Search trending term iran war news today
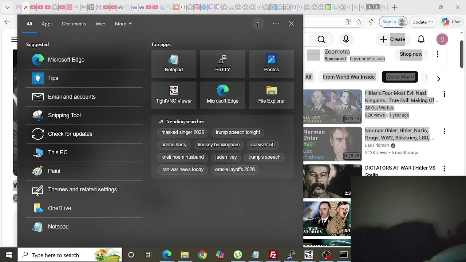The height and width of the screenshot is (262, 466). (182, 170)
